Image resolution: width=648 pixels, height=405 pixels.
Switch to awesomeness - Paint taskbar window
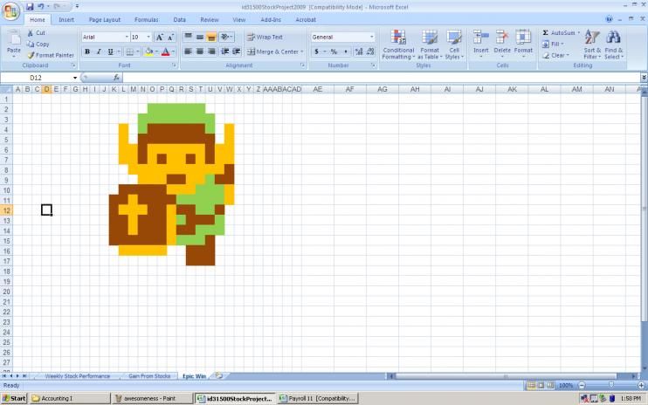[152, 398]
